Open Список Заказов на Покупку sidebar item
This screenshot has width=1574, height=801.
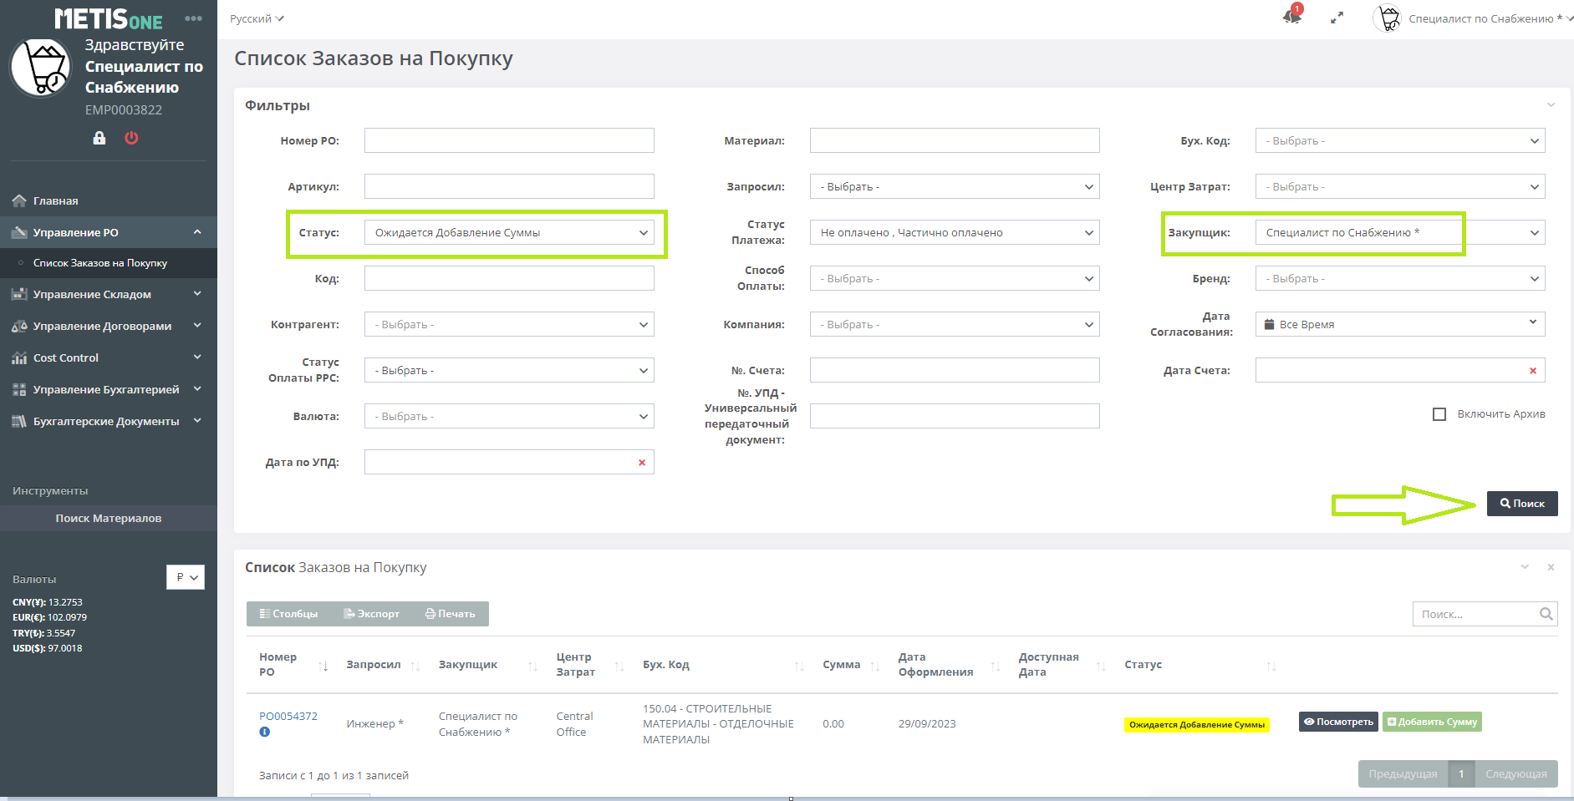[x=109, y=262]
